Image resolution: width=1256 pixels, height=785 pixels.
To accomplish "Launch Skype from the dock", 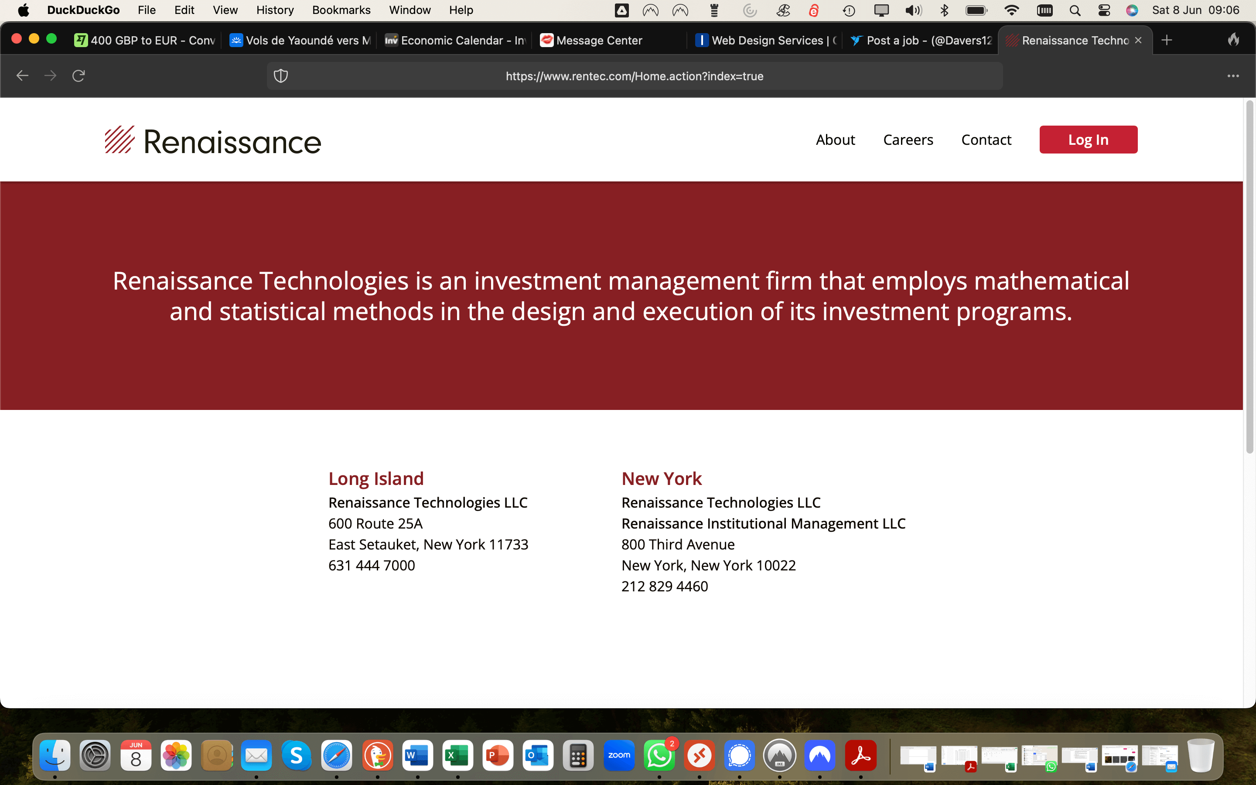I will click(x=297, y=755).
